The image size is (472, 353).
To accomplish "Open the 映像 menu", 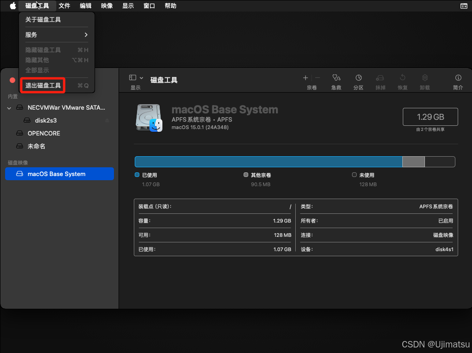I will 107,6.
